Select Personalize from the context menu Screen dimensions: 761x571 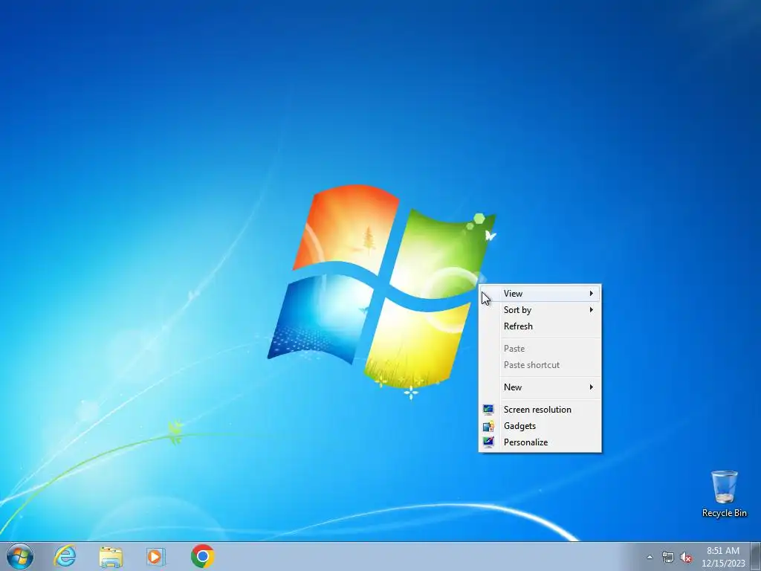click(x=540, y=442)
